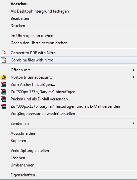Rotate image with Im Uhrzeigersinn drehen

click(x=32, y=36)
